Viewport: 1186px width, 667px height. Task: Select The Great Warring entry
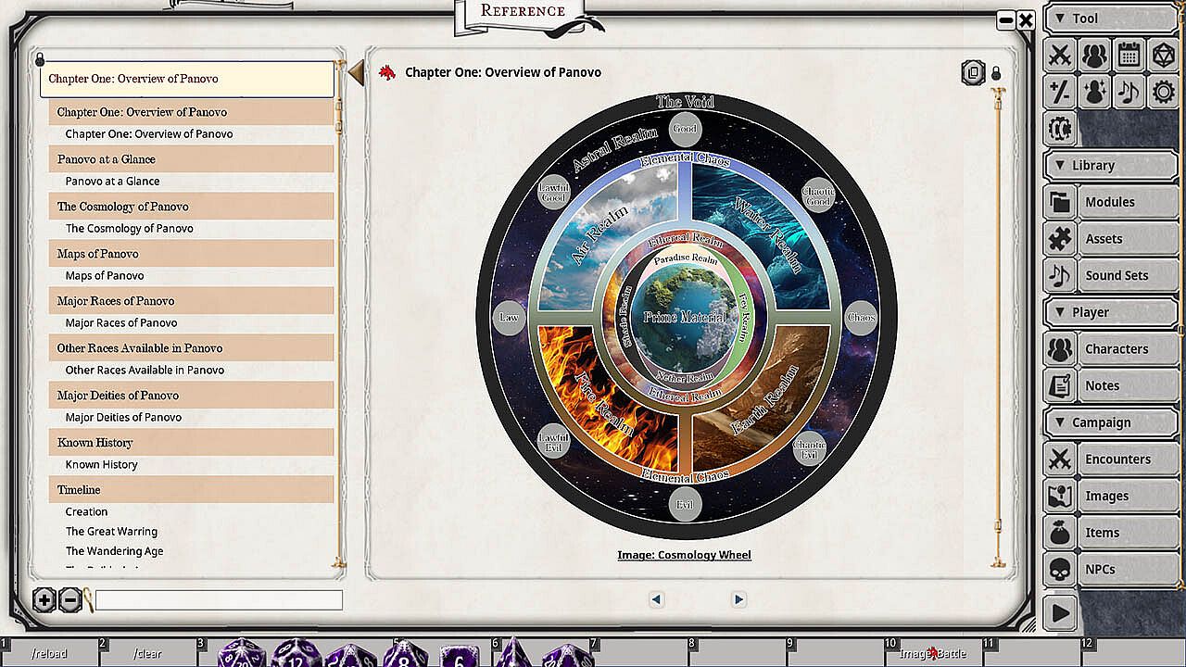tap(111, 532)
